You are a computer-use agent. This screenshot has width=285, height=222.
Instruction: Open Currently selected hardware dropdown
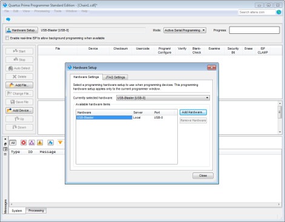pos(163,98)
